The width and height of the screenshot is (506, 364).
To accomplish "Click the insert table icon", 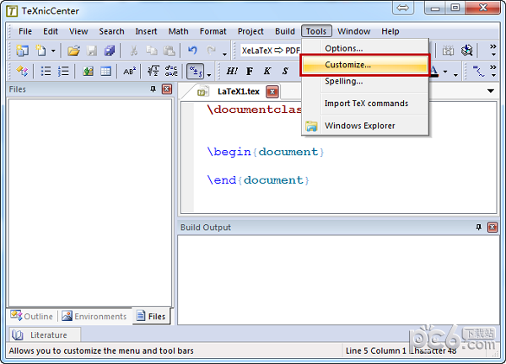I will [x=105, y=71].
